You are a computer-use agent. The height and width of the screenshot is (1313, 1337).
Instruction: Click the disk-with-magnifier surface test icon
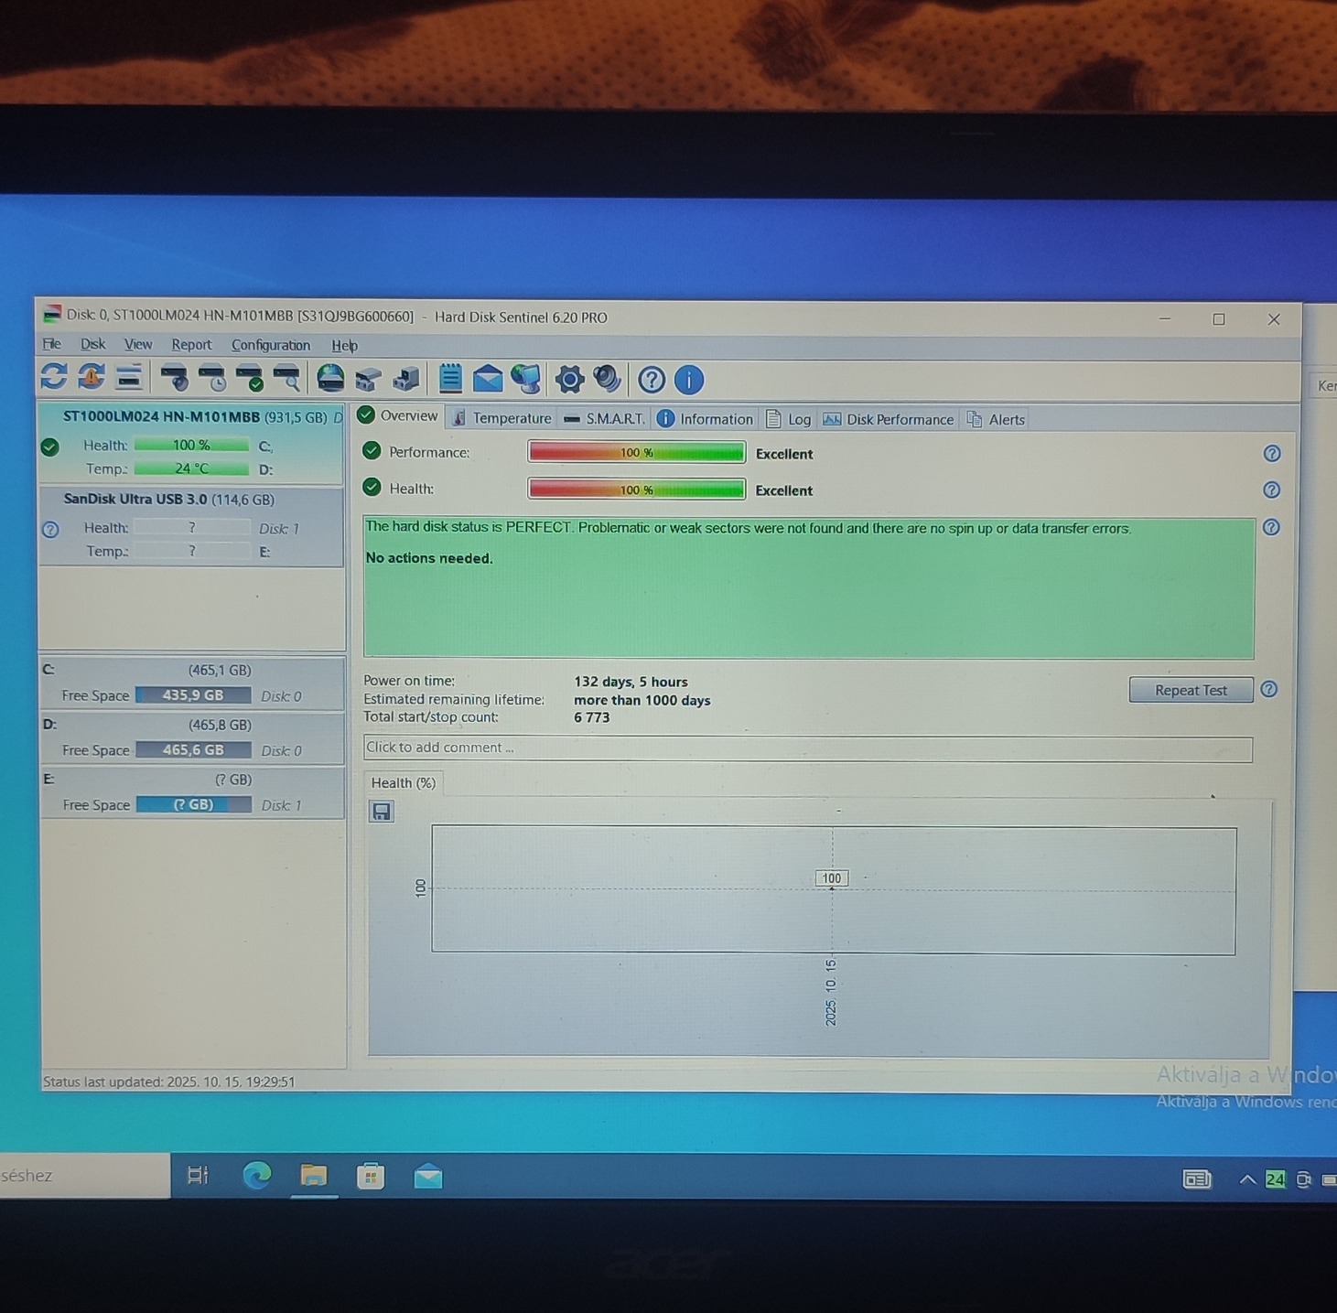tap(287, 377)
